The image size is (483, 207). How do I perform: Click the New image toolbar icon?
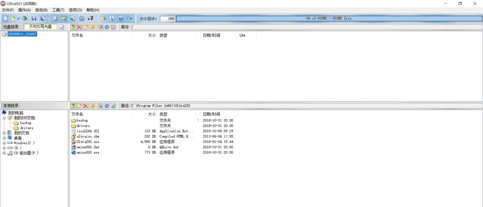[6, 19]
